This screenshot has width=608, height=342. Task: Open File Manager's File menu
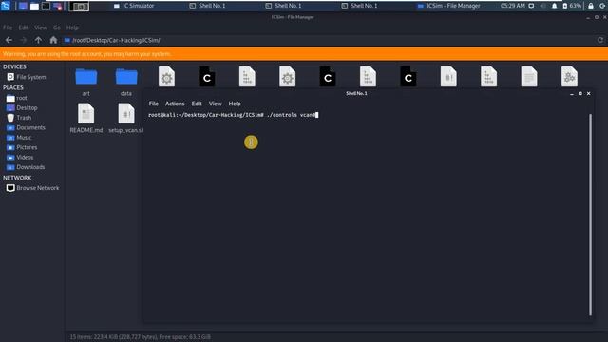[8, 28]
